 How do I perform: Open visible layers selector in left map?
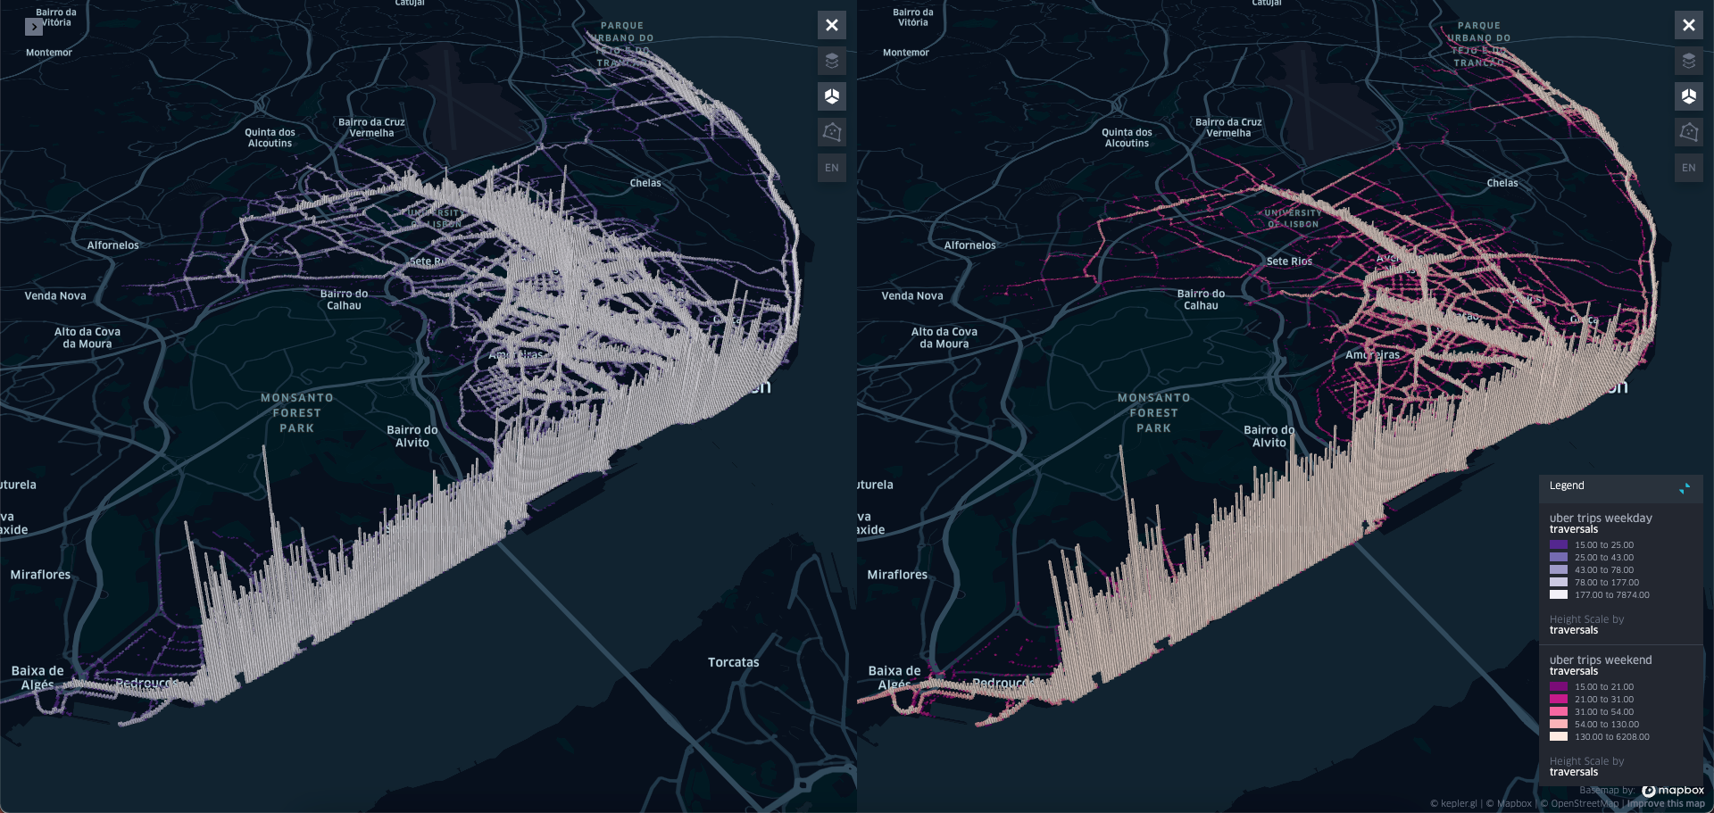tap(832, 61)
